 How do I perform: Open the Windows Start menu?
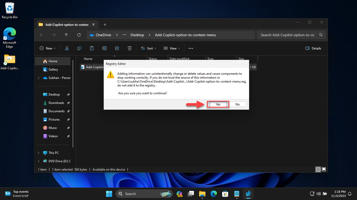coord(109,194)
